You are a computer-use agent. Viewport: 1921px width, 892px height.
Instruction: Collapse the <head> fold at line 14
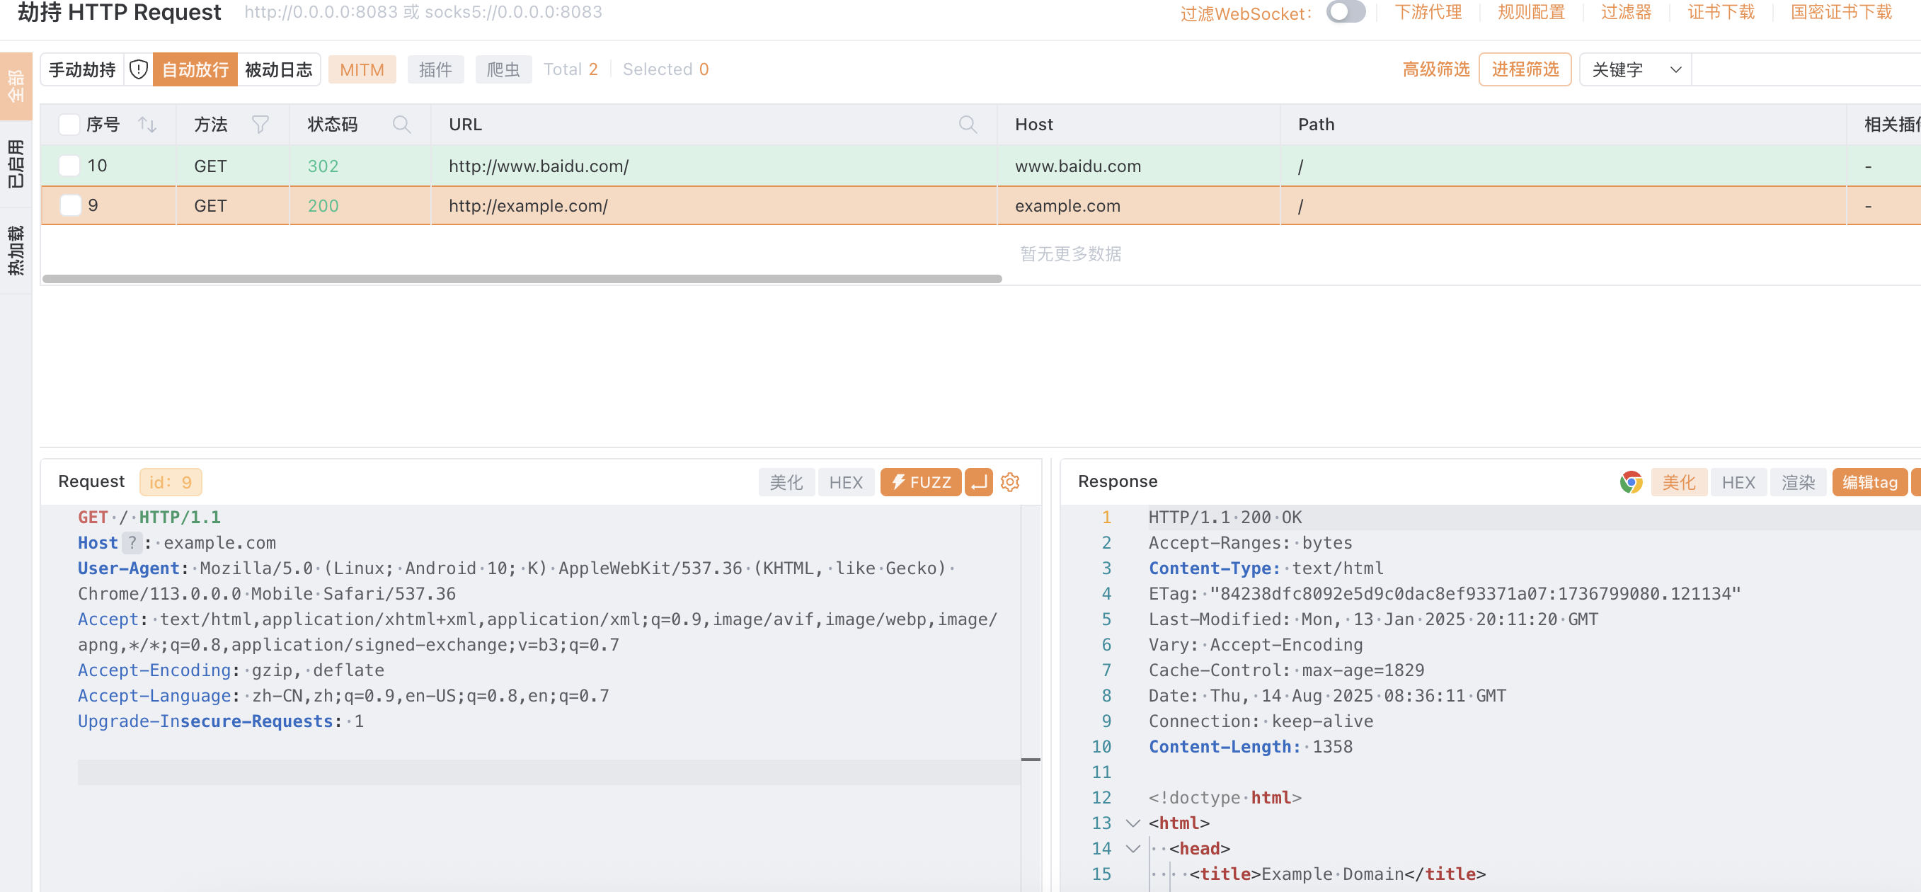pos(1132,849)
